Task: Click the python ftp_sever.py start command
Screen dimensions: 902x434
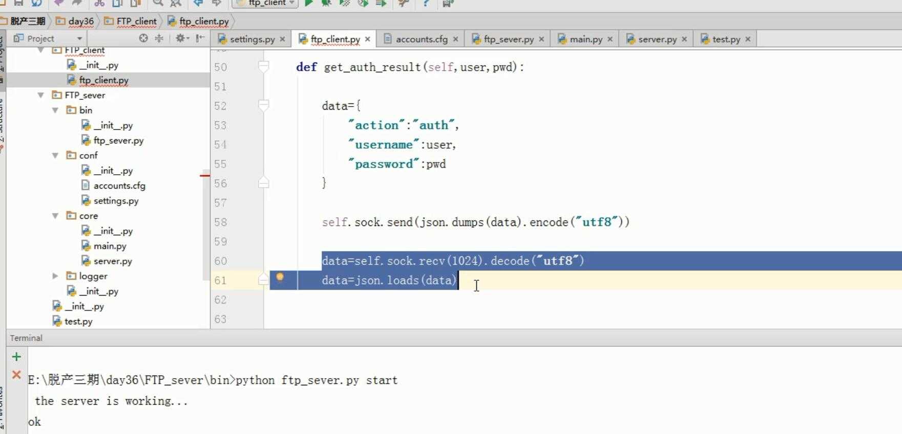Action: pos(317,380)
